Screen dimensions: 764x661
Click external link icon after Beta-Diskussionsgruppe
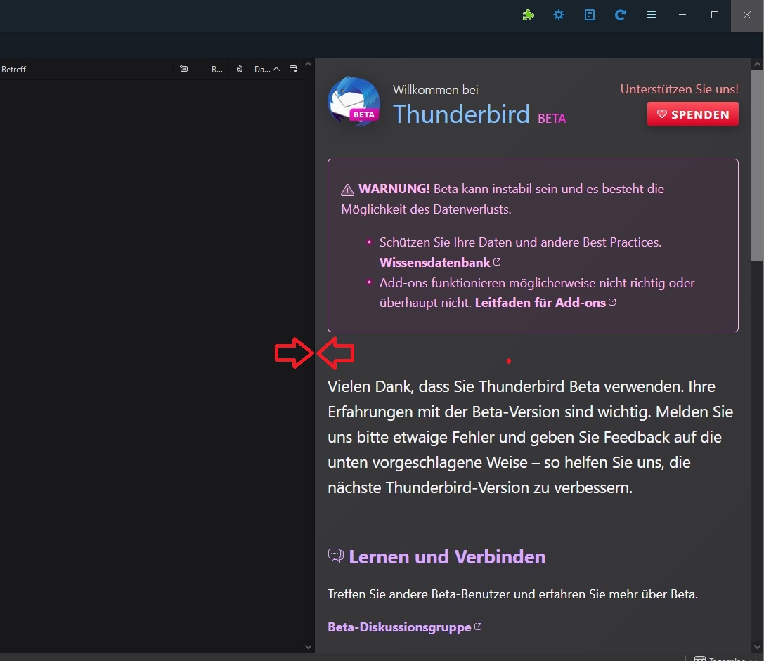(x=478, y=627)
